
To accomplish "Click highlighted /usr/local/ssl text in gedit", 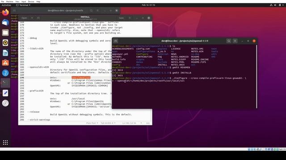I will click(x=81, y=77).
